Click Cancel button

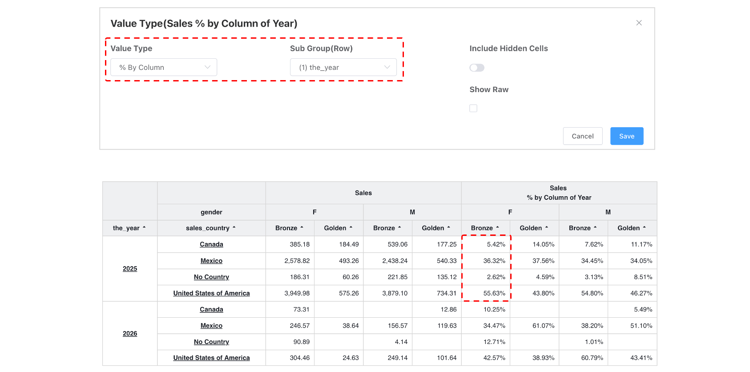pos(583,136)
